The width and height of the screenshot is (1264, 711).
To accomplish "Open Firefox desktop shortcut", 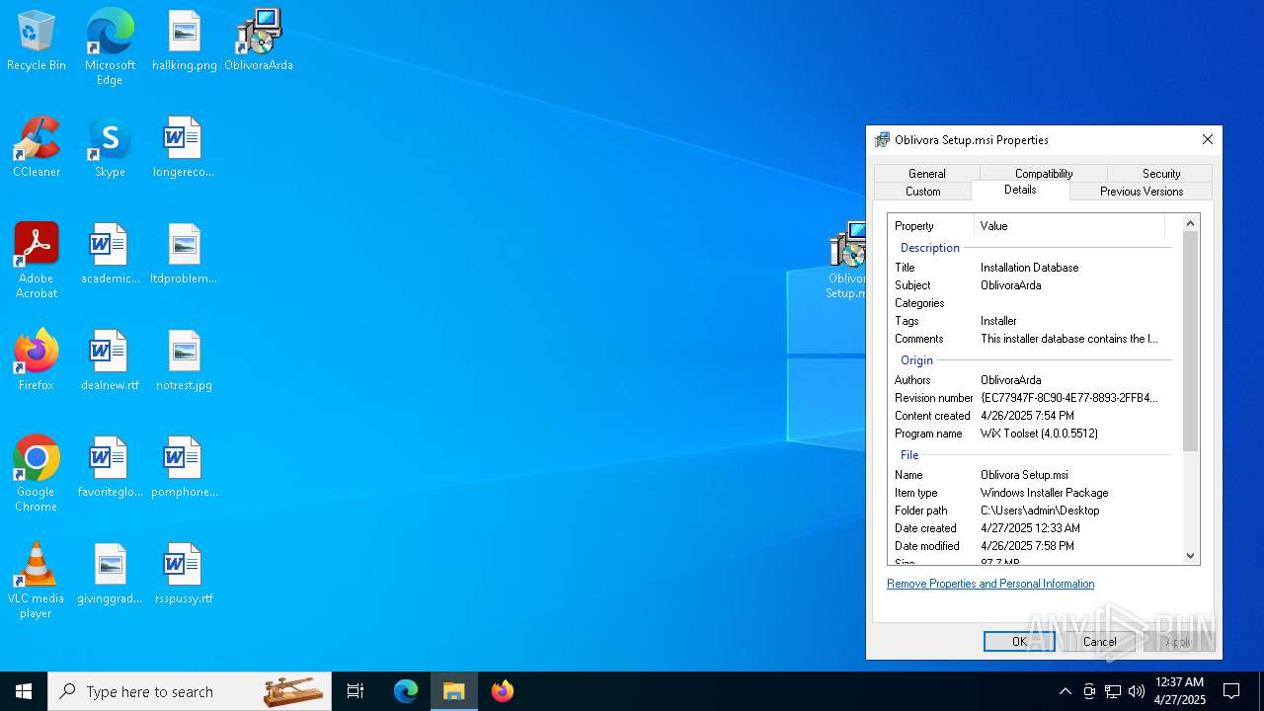I will 37,361.
